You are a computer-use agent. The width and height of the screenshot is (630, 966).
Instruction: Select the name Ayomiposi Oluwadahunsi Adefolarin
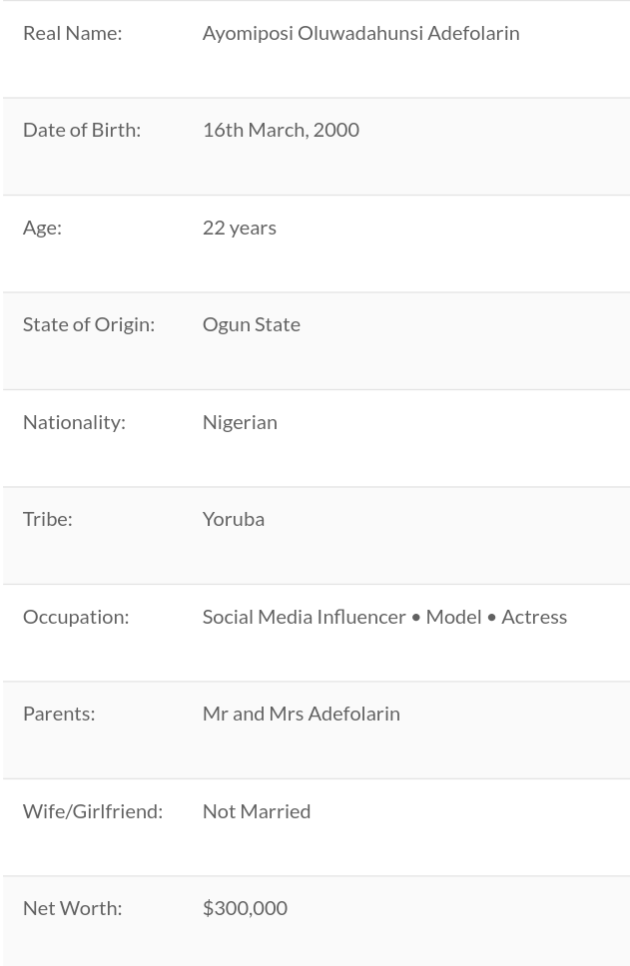(360, 33)
